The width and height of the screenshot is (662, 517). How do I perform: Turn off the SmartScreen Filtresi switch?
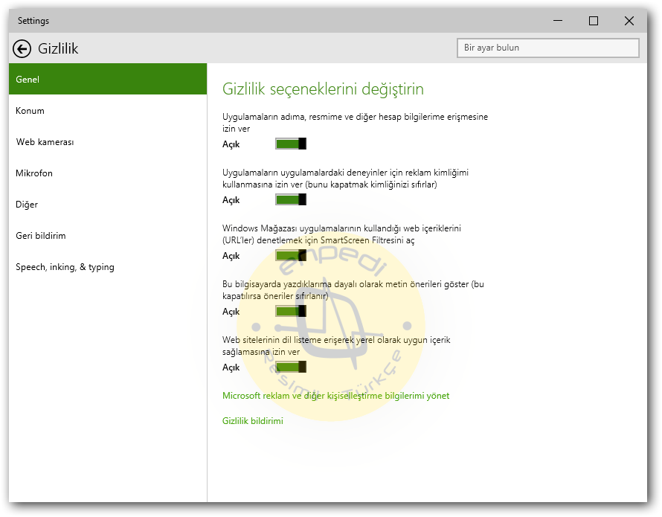[291, 256]
